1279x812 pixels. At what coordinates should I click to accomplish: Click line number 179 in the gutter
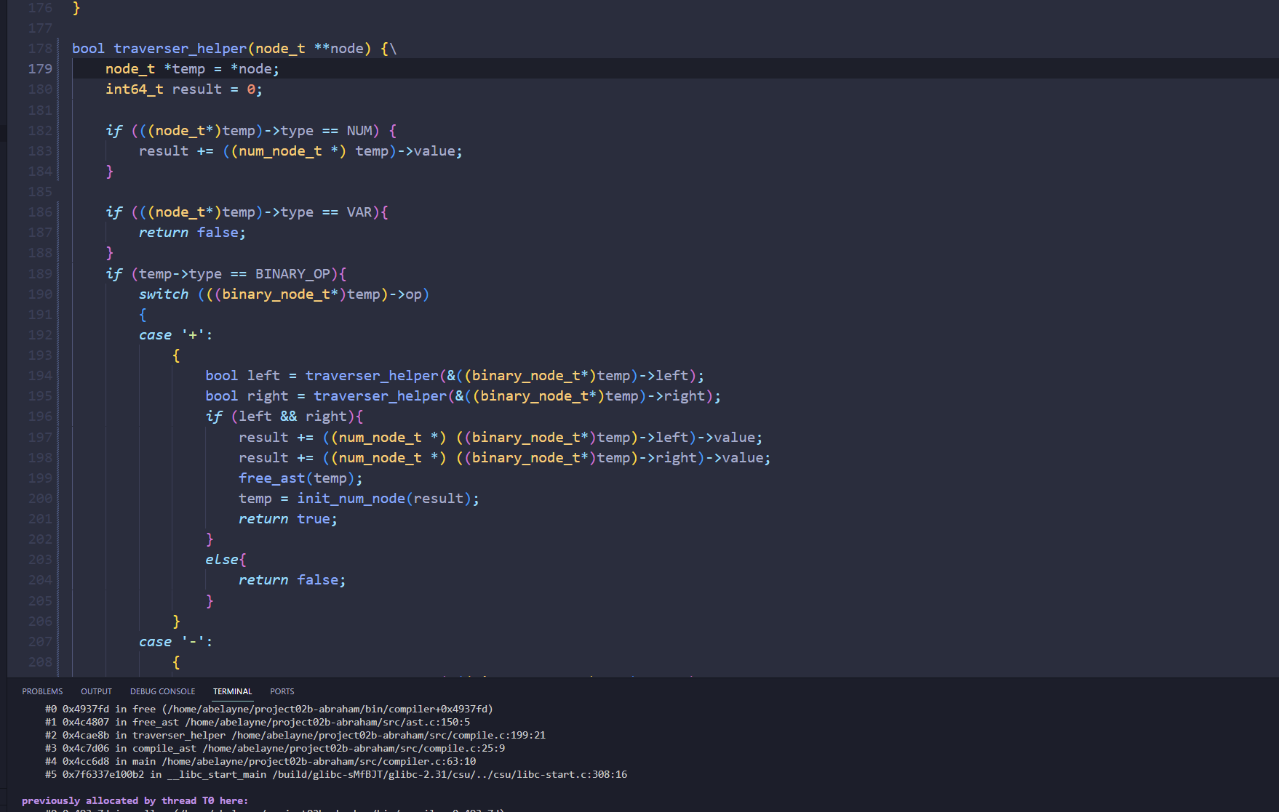[x=40, y=69]
